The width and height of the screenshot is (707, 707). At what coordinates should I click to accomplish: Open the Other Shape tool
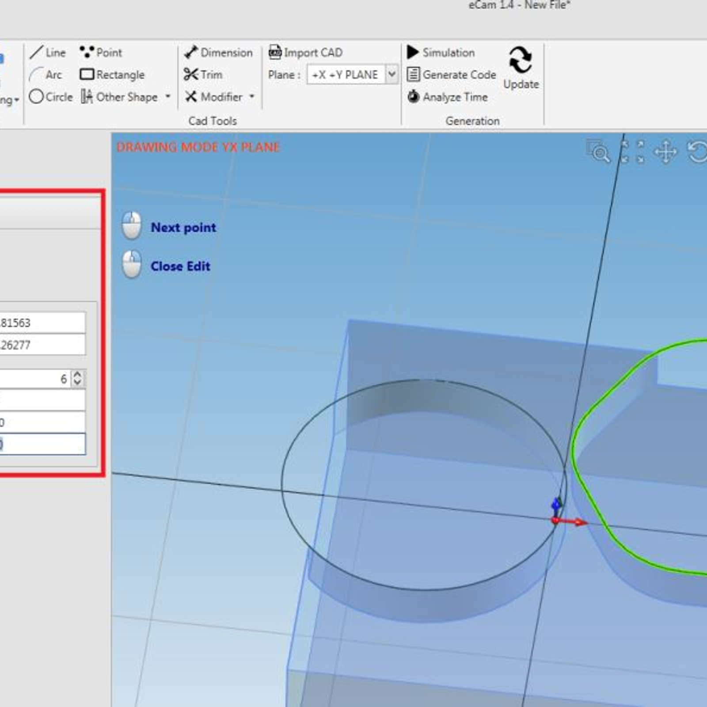[119, 97]
